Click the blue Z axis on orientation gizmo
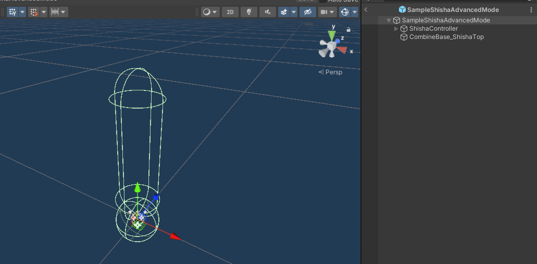This screenshot has width=537, height=264. pyautogui.click(x=338, y=41)
